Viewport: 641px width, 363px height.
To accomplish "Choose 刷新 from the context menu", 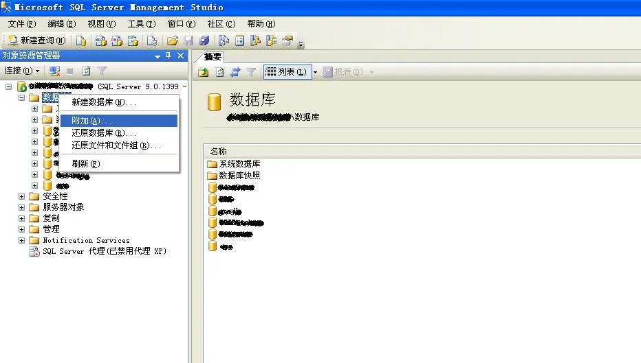I will (x=119, y=163).
